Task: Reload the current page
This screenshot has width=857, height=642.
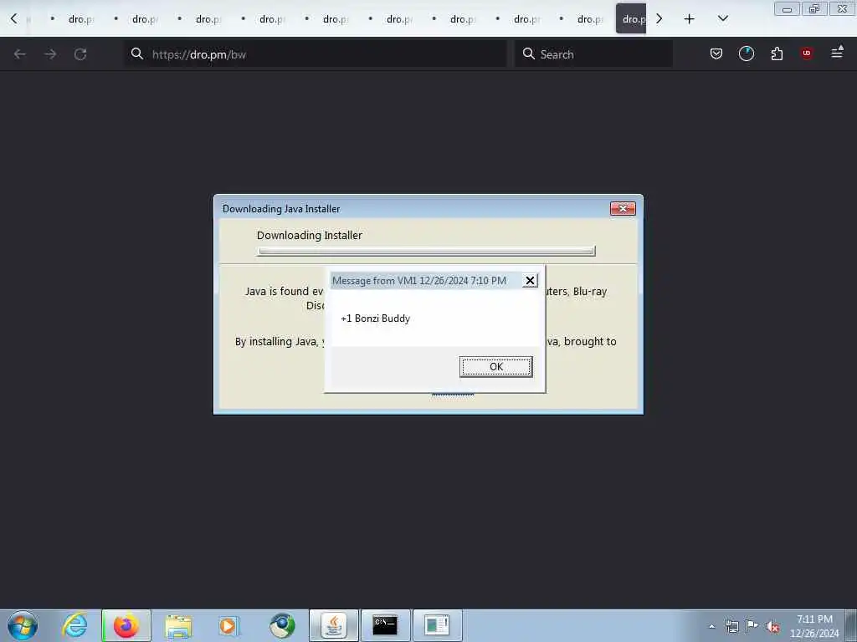Action: 80,54
